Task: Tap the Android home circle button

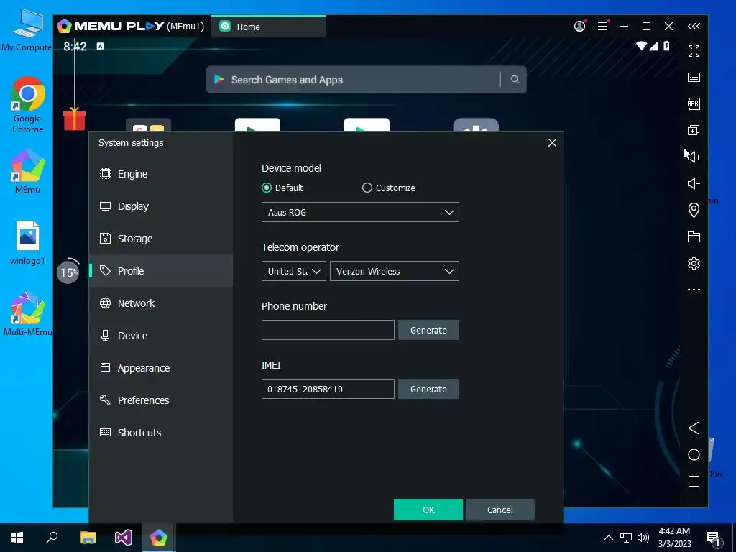Action: [694, 455]
